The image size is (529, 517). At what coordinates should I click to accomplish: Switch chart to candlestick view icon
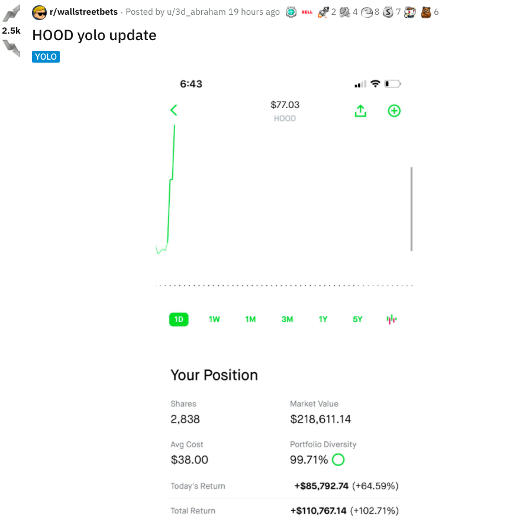pos(392,319)
